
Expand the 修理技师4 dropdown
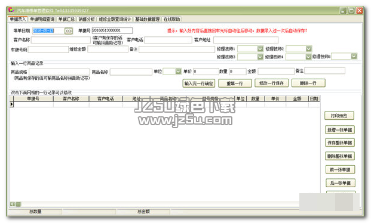[308, 57]
